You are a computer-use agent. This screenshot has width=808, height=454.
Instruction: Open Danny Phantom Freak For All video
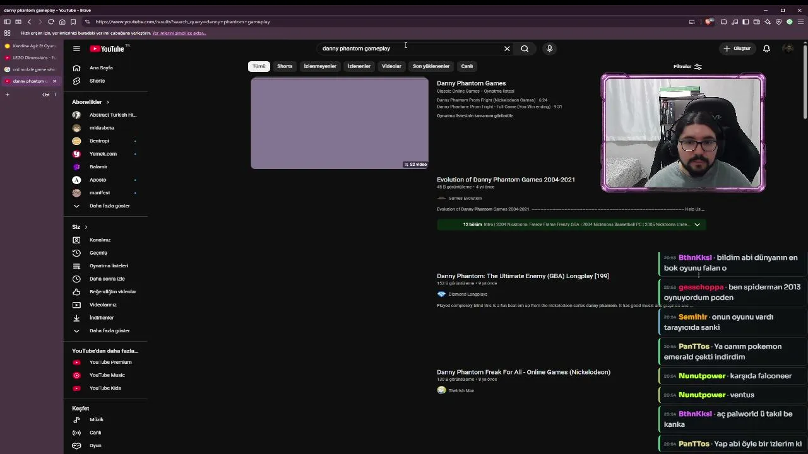[523, 372]
